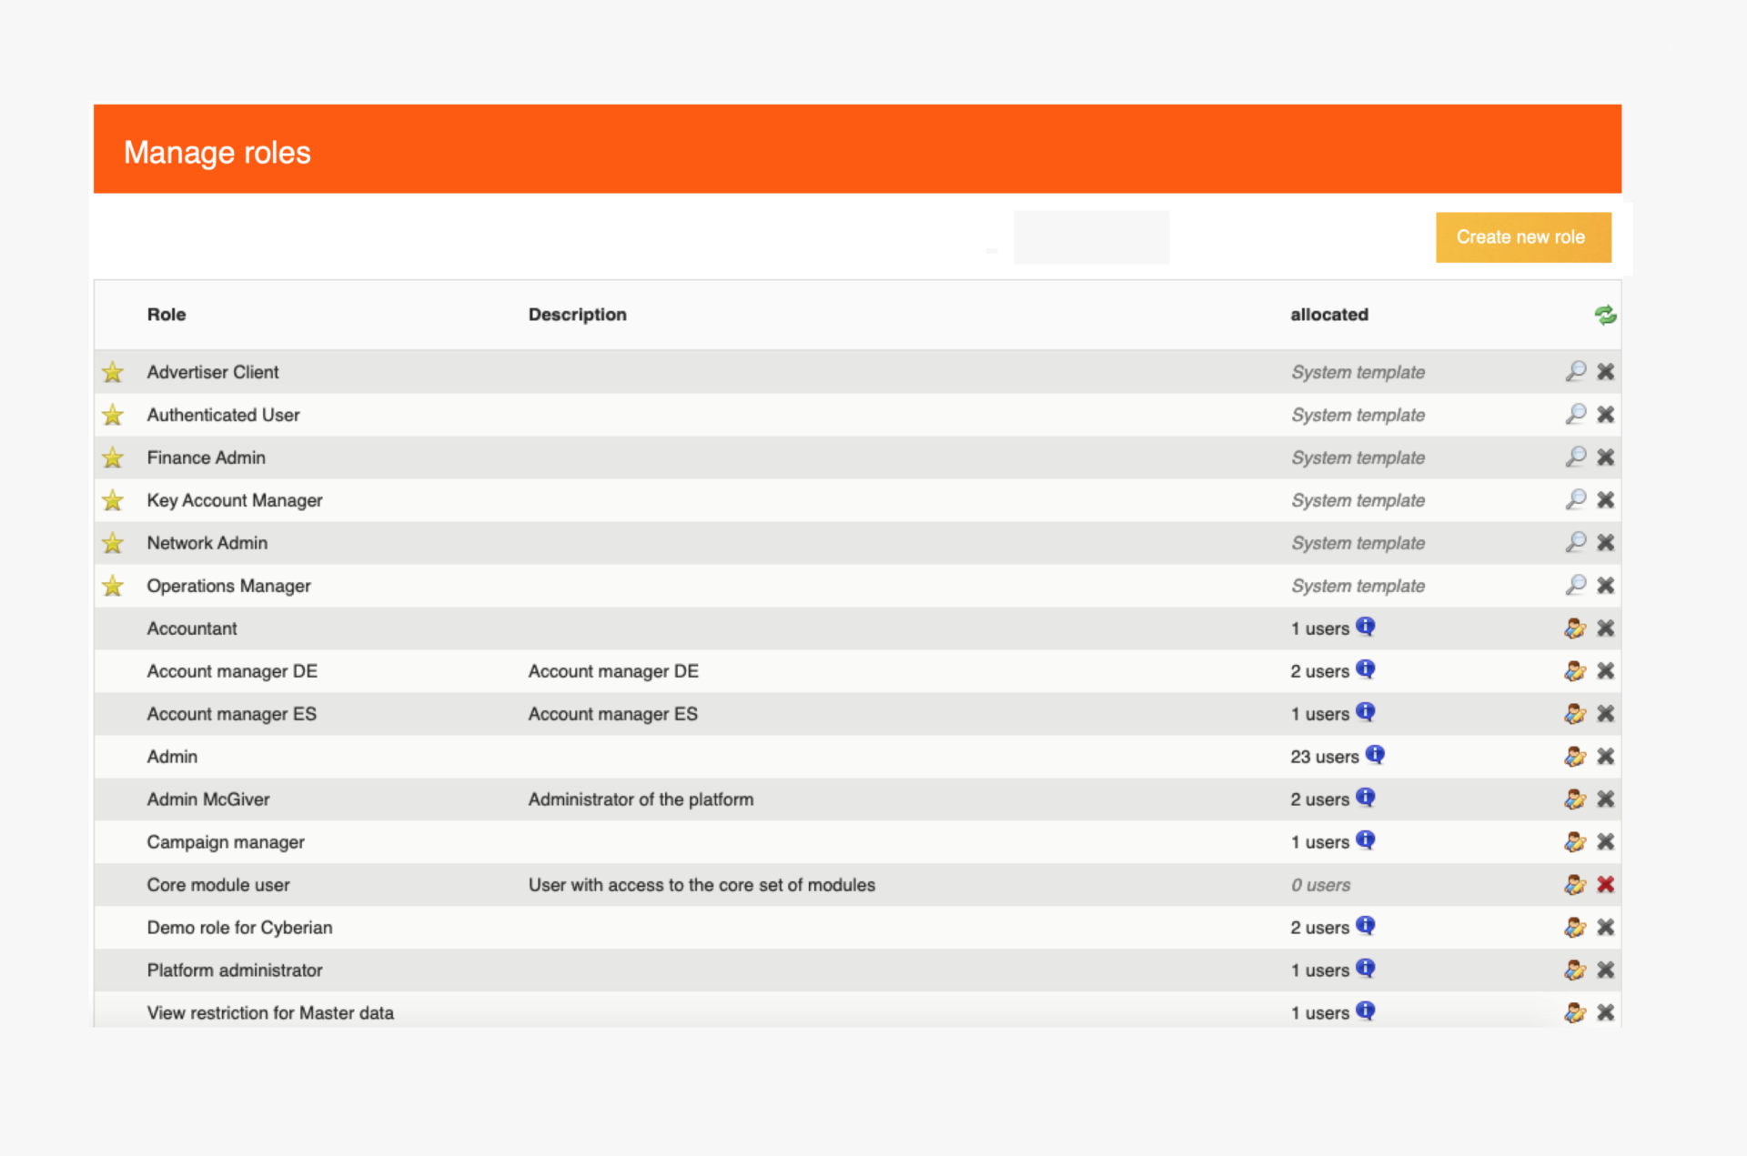Click the Create new role button
The image size is (1747, 1156).
1523,237
